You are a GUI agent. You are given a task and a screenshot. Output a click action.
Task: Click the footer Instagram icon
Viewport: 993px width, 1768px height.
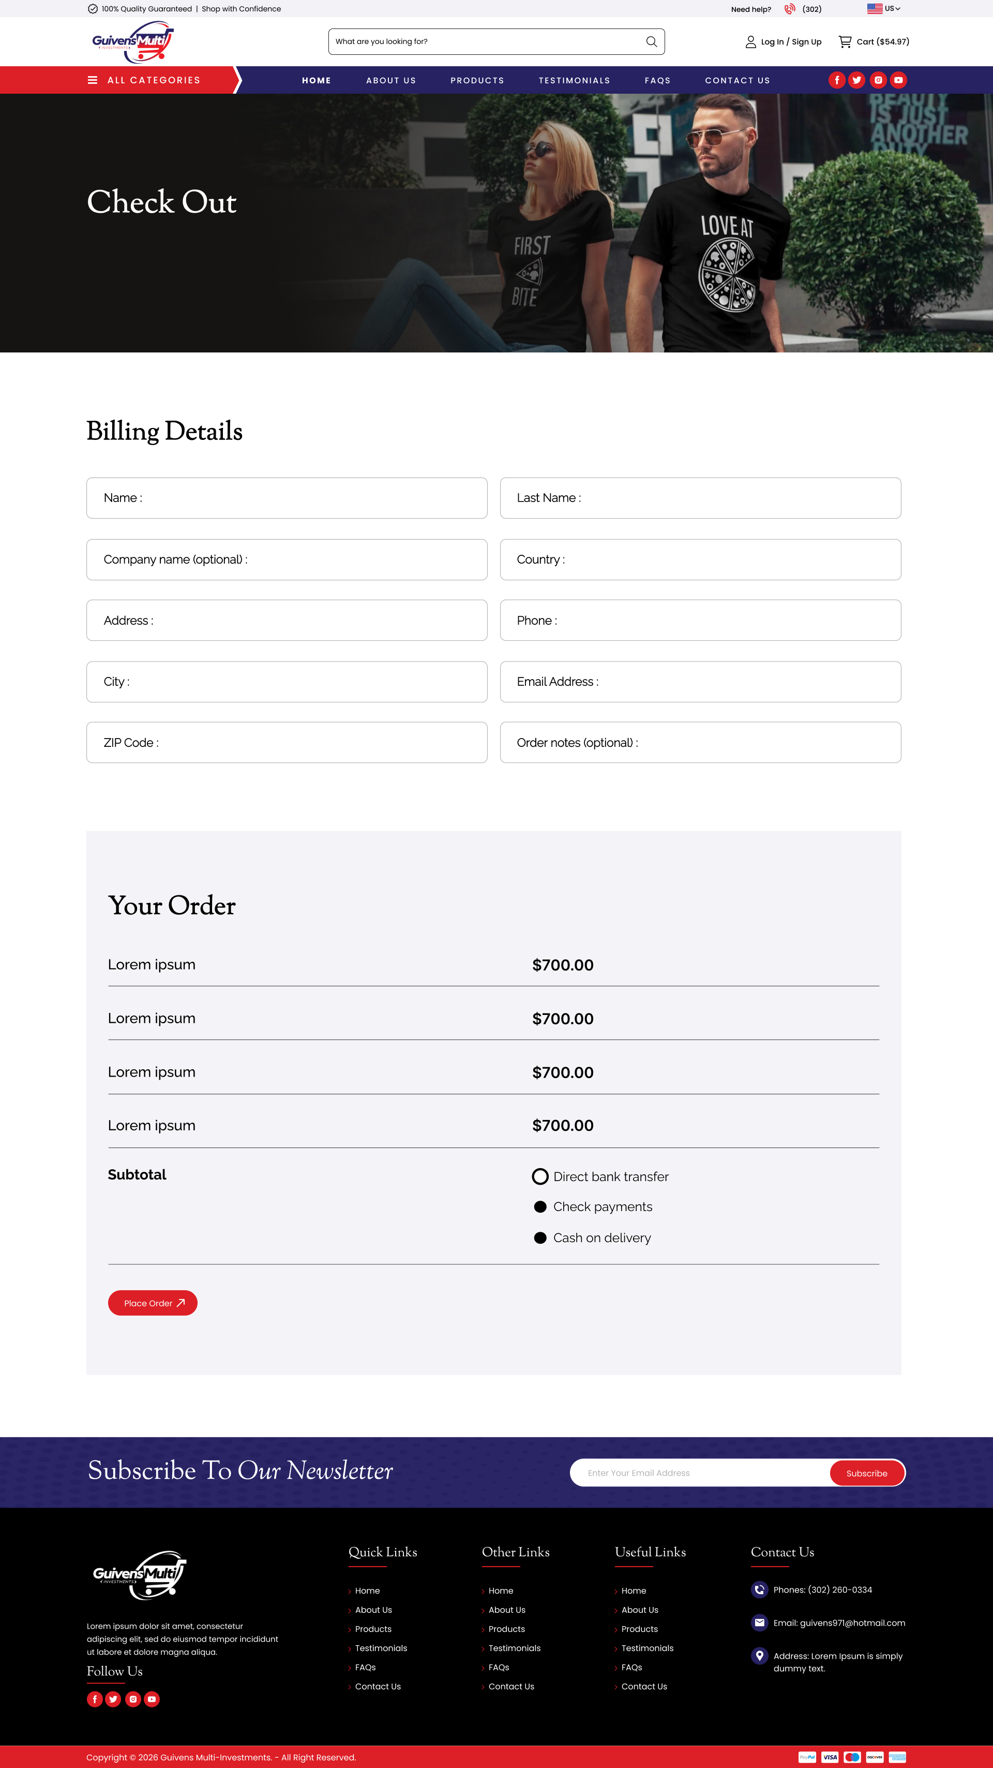(x=133, y=1699)
